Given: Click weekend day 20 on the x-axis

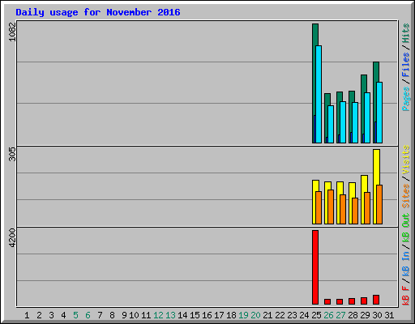Looking at the screenshot, I should [x=255, y=315].
